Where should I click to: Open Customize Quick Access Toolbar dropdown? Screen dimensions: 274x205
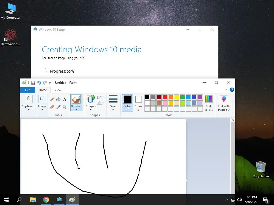[50, 83]
